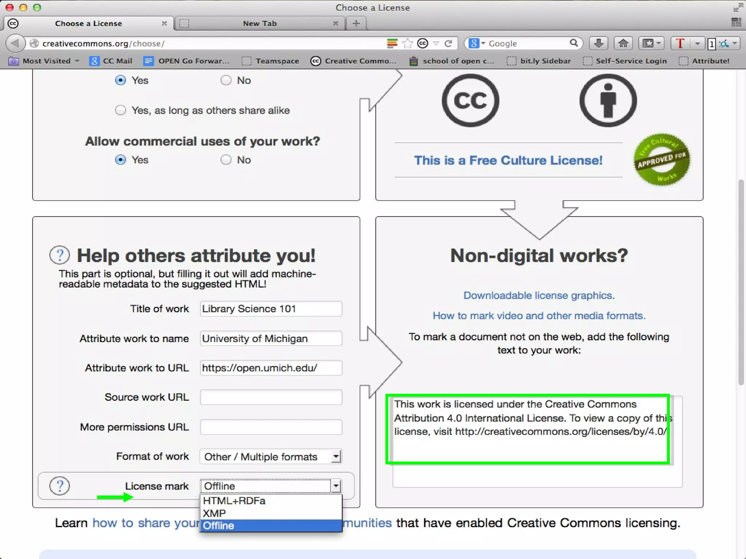Open new tab with plus button
This screenshot has height=559, width=746.
point(356,24)
